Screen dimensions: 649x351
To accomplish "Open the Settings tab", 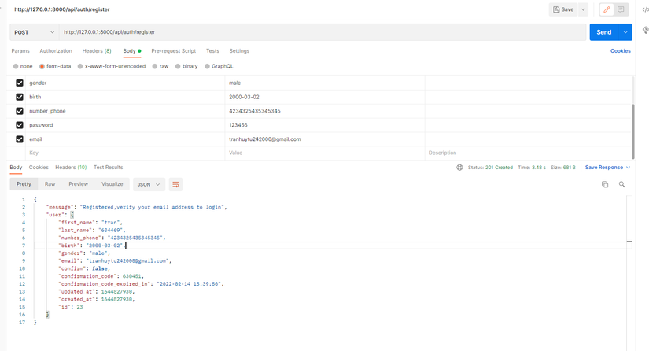I will coord(239,51).
